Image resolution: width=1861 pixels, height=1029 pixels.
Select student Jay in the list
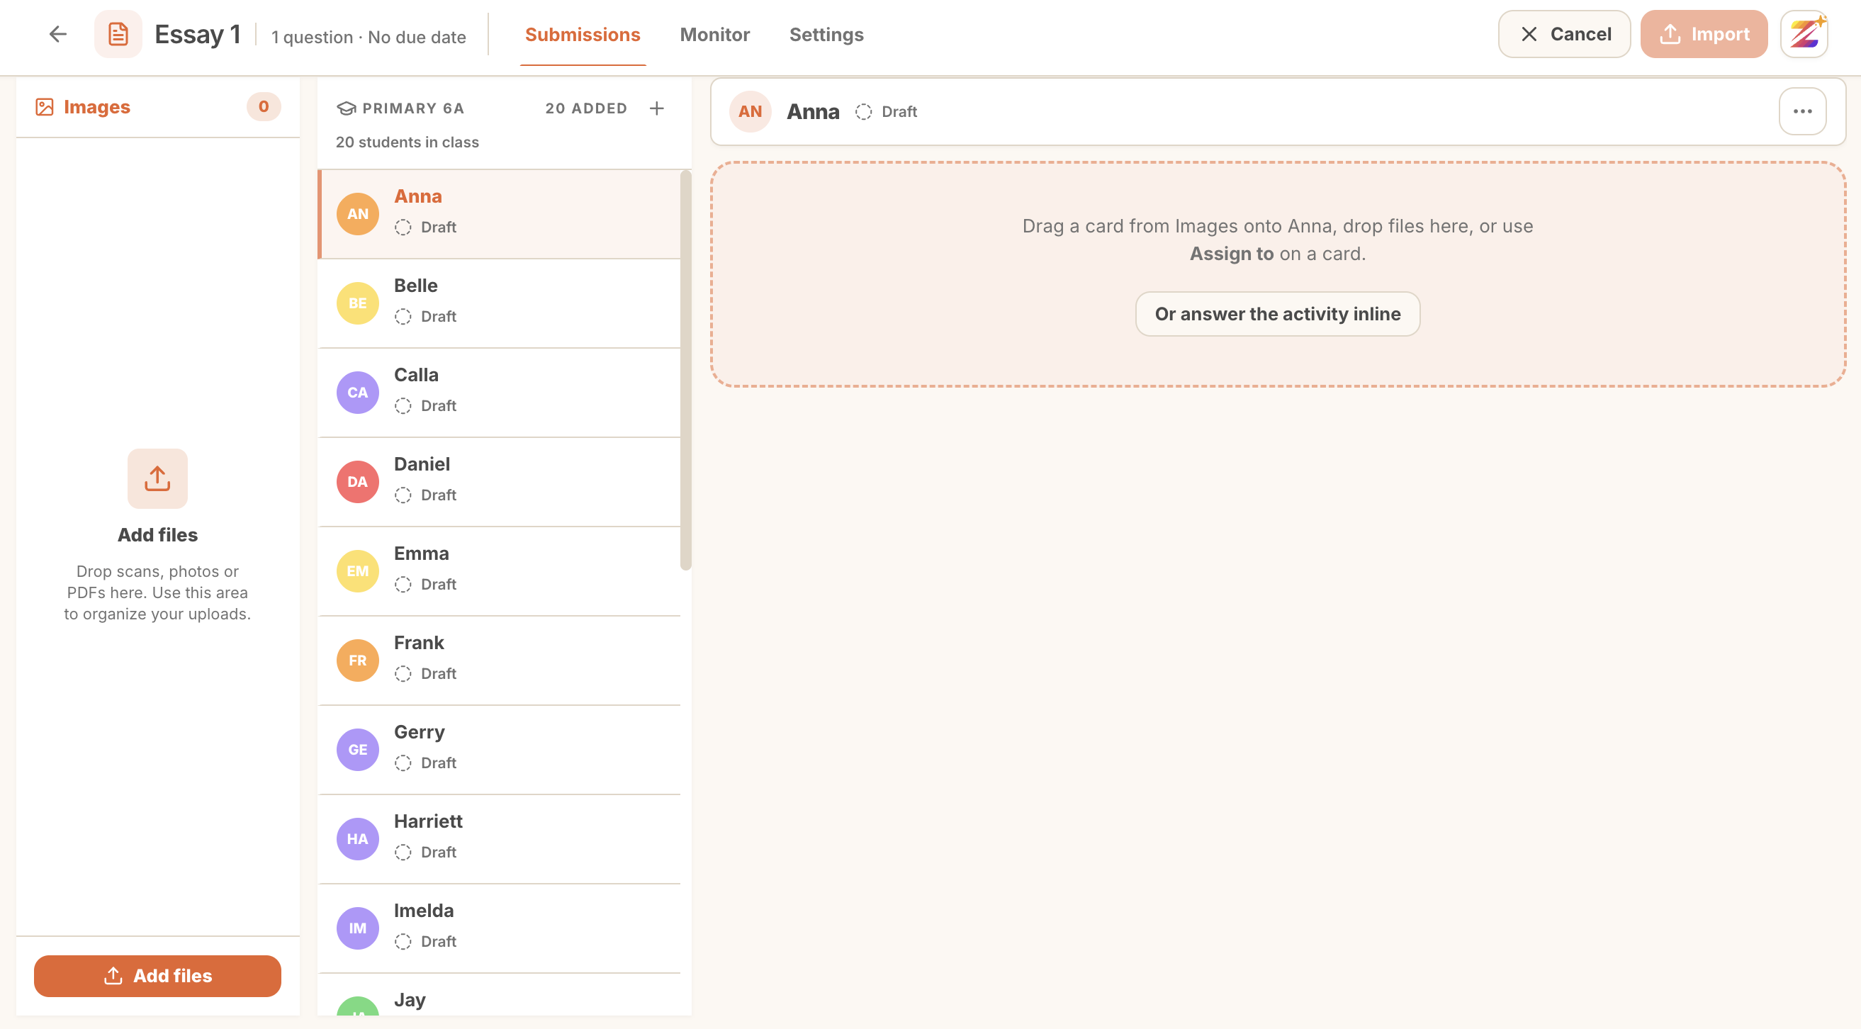[x=500, y=996]
